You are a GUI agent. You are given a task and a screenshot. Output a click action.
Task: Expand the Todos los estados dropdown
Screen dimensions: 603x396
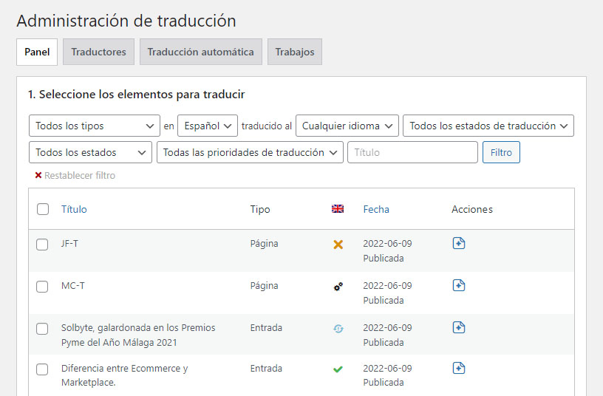tap(90, 152)
